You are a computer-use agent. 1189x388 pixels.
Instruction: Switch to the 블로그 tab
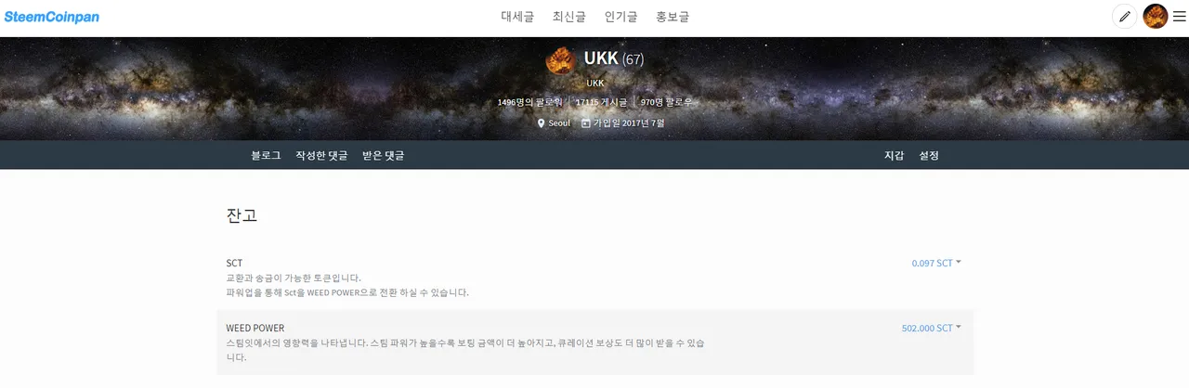[266, 155]
